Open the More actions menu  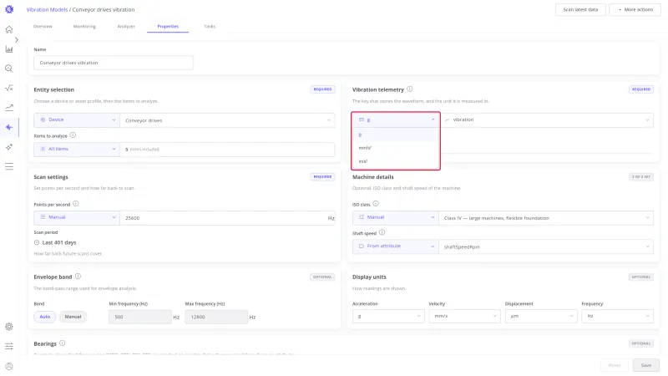point(635,9)
